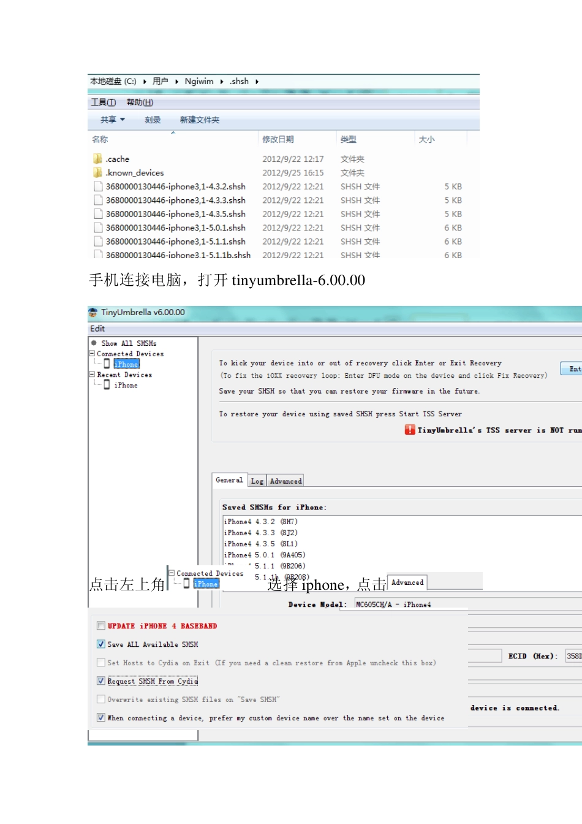Select saved SHSH iPhone4 4.3.2 (8H7)
The height and width of the screenshot is (824, 582).
point(261,522)
